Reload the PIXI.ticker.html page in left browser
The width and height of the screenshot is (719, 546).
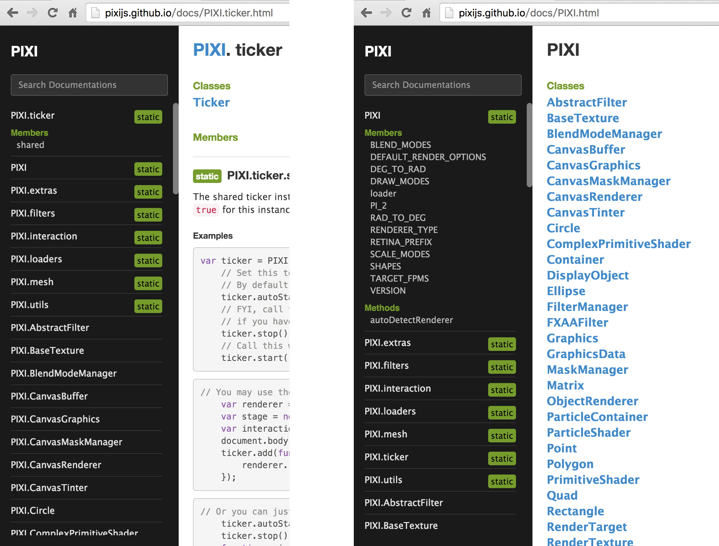point(53,13)
